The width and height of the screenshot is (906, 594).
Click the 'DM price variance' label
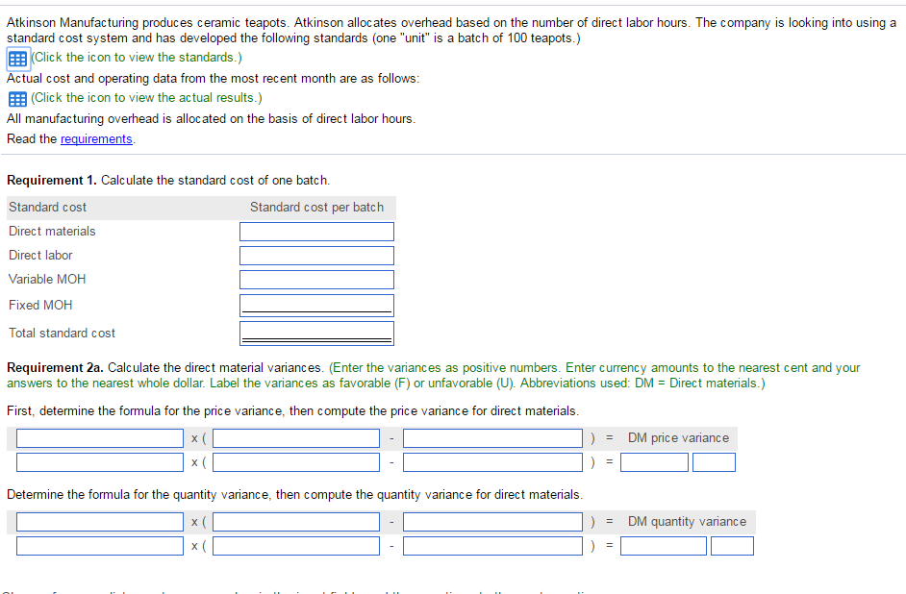(x=678, y=438)
